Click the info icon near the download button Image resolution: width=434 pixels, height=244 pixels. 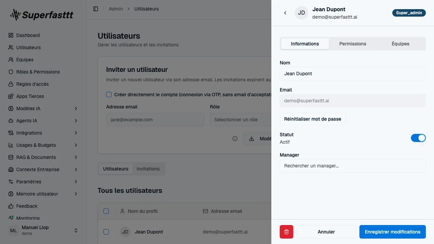pos(235,139)
